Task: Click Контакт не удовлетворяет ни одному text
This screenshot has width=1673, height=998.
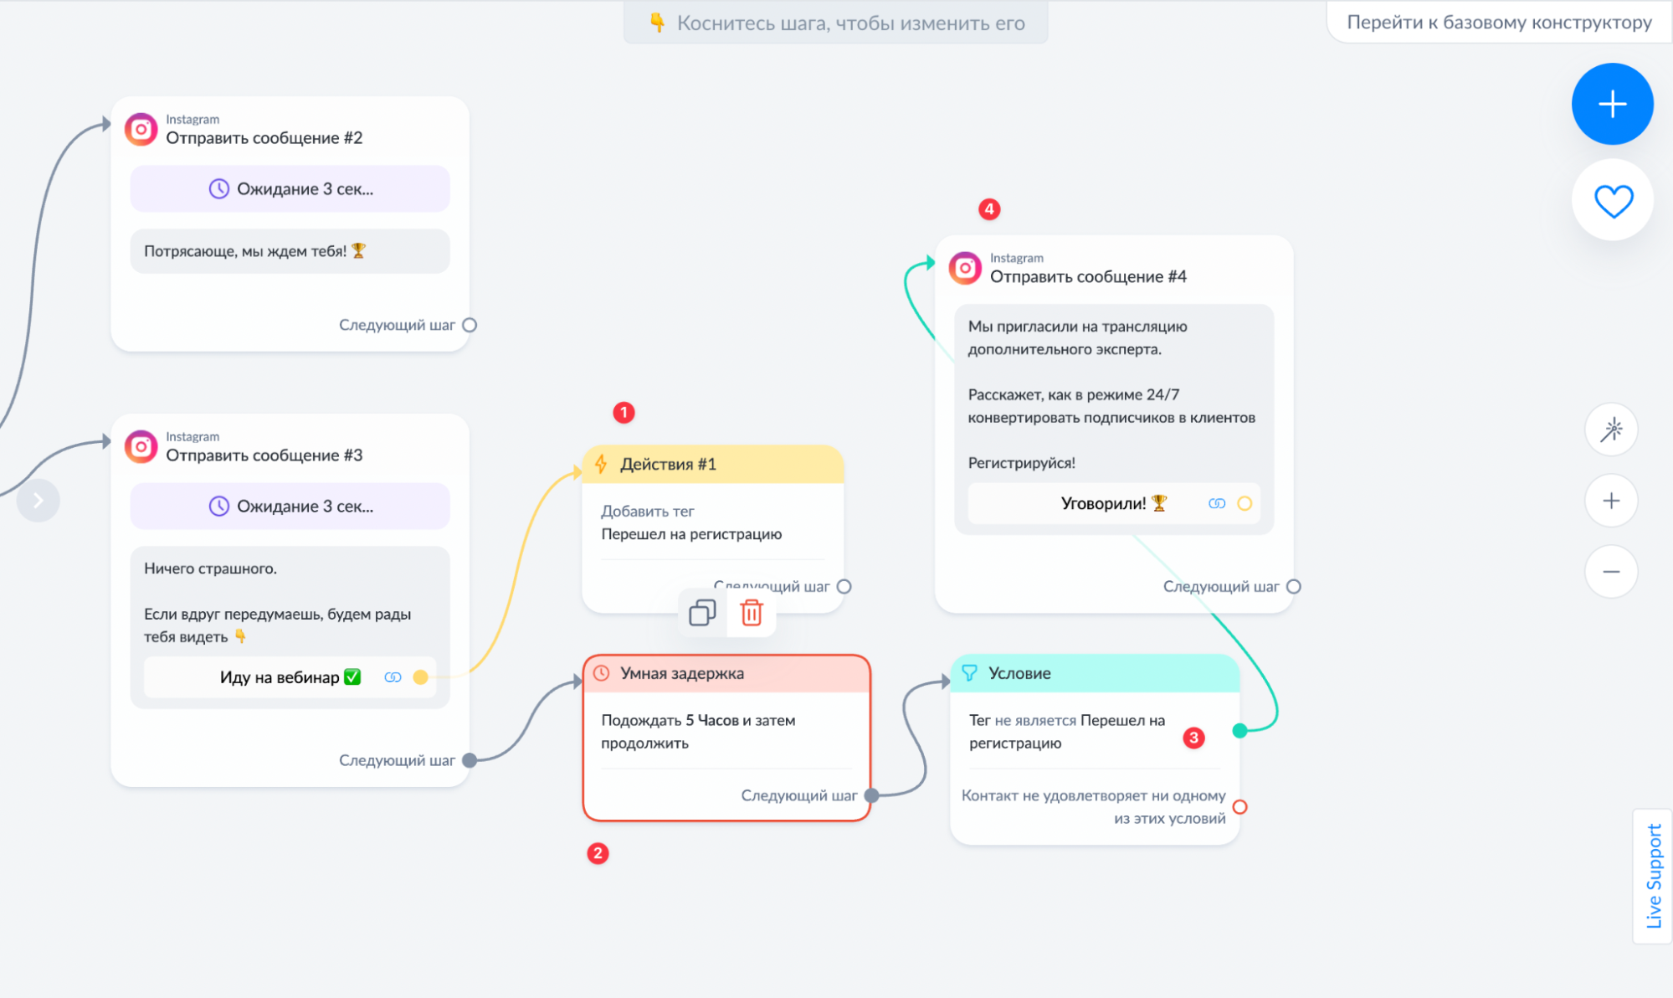Action: pyautogui.click(x=1094, y=807)
